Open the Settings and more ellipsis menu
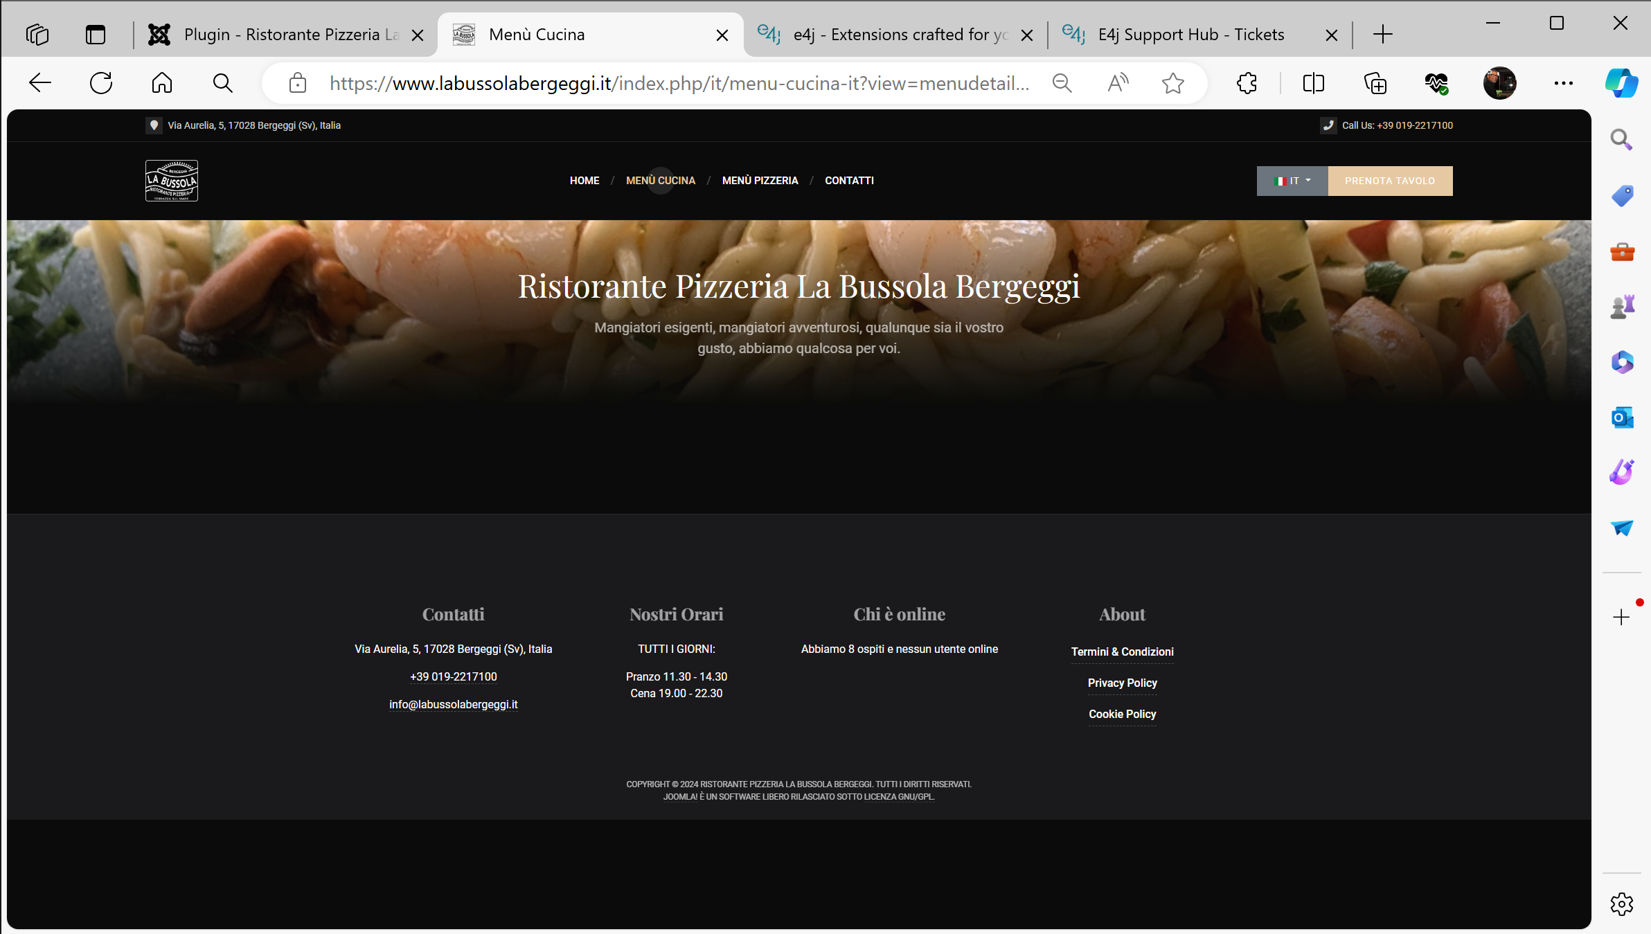Screen dimensions: 1651x934 (x=1563, y=83)
